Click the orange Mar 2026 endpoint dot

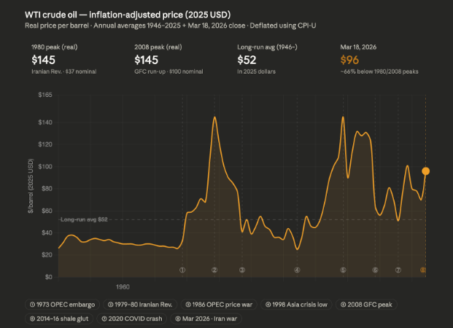426,171
